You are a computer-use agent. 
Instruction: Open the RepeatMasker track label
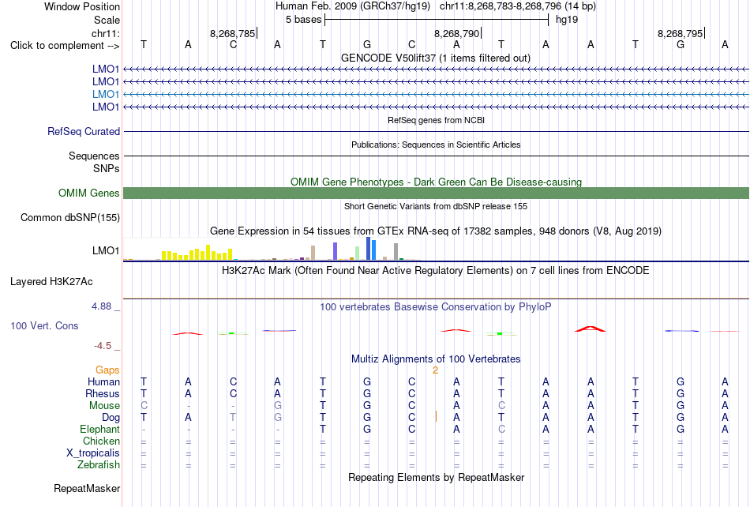[x=87, y=488]
